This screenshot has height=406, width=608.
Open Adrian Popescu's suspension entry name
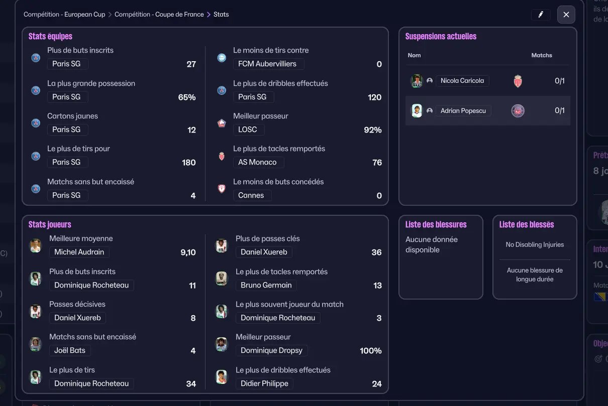[463, 111]
